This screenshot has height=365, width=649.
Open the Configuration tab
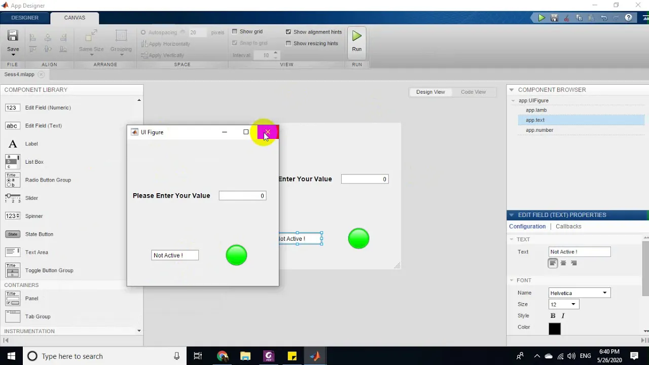527,227
